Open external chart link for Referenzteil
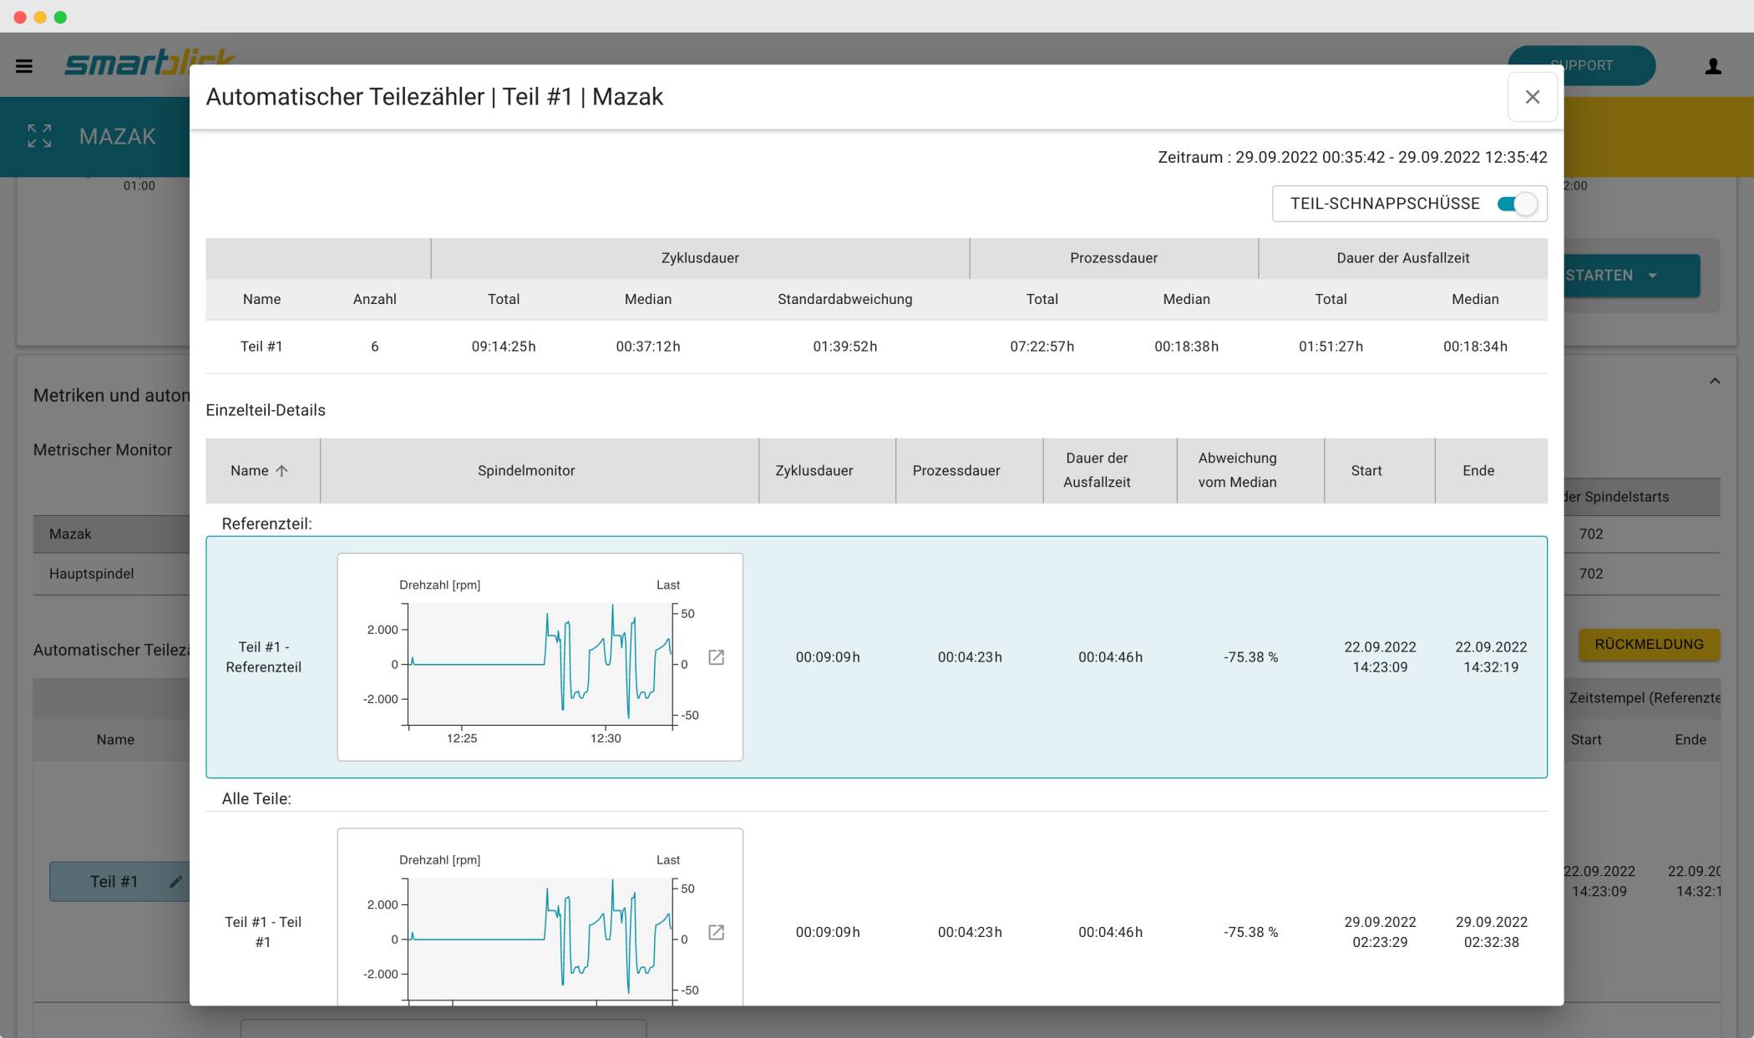1754x1038 pixels. tap(716, 657)
